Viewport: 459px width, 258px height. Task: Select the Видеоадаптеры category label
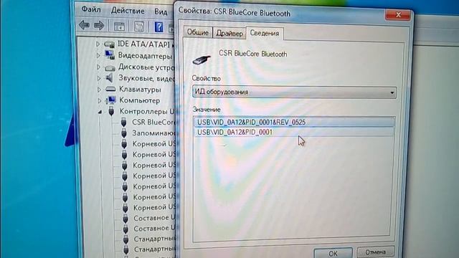(145, 56)
